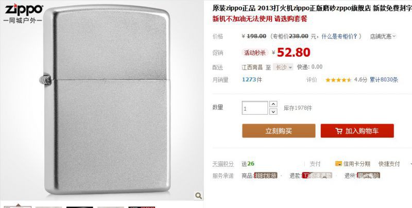Click the 加入购物车 add to cart button
Screen dimensions: 412x208
tap(357, 131)
